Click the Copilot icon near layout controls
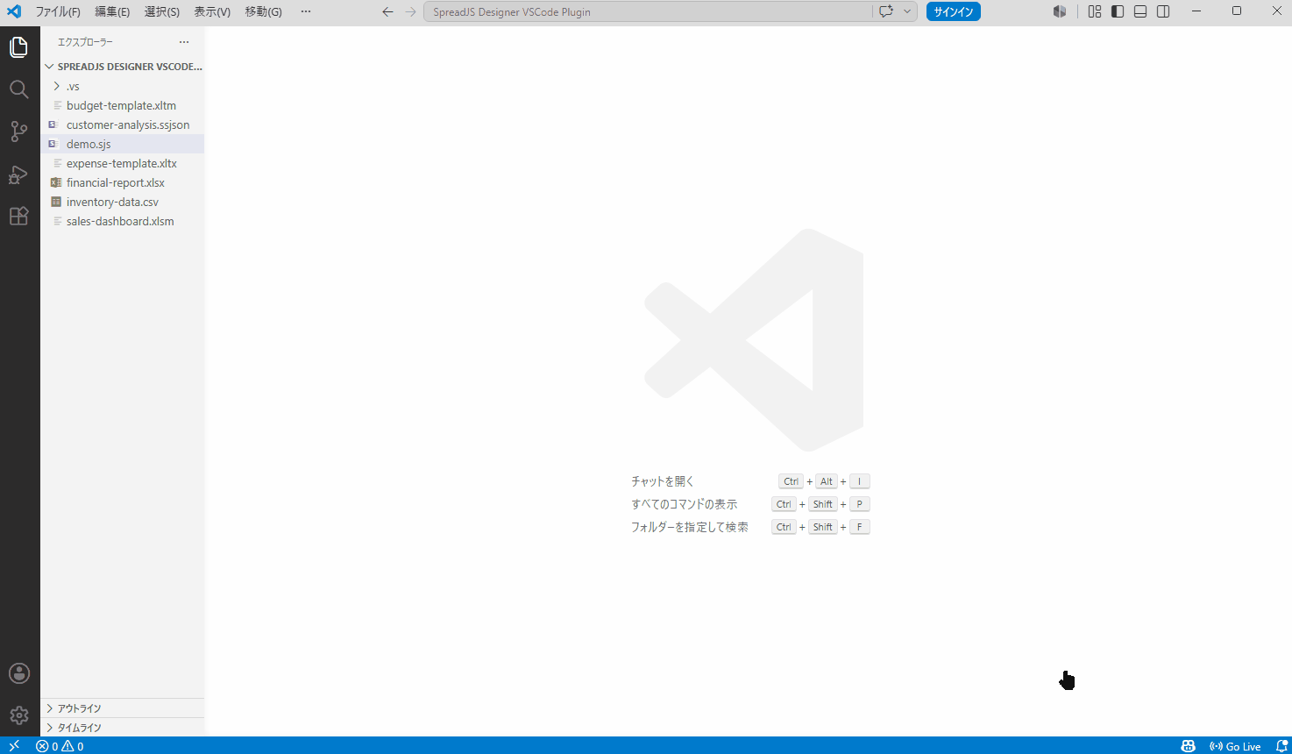Image resolution: width=1292 pixels, height=754 pixels. click(x=1060, y=11)
